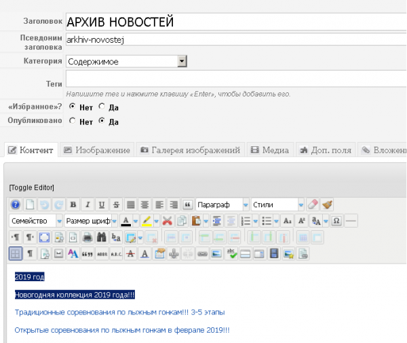Justify text alignment
This screenshot has width=407, height=343.
pyautogui.click(x=130, y=204)
